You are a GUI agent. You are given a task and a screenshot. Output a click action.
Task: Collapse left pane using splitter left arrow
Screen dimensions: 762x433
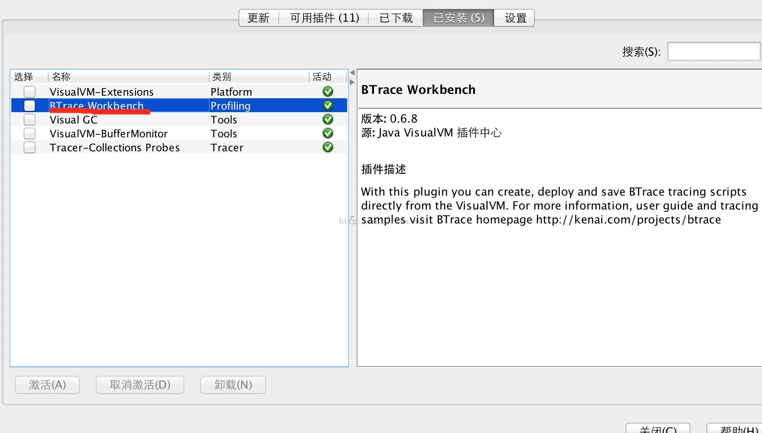pyautogui.click(x=352, y=73)
